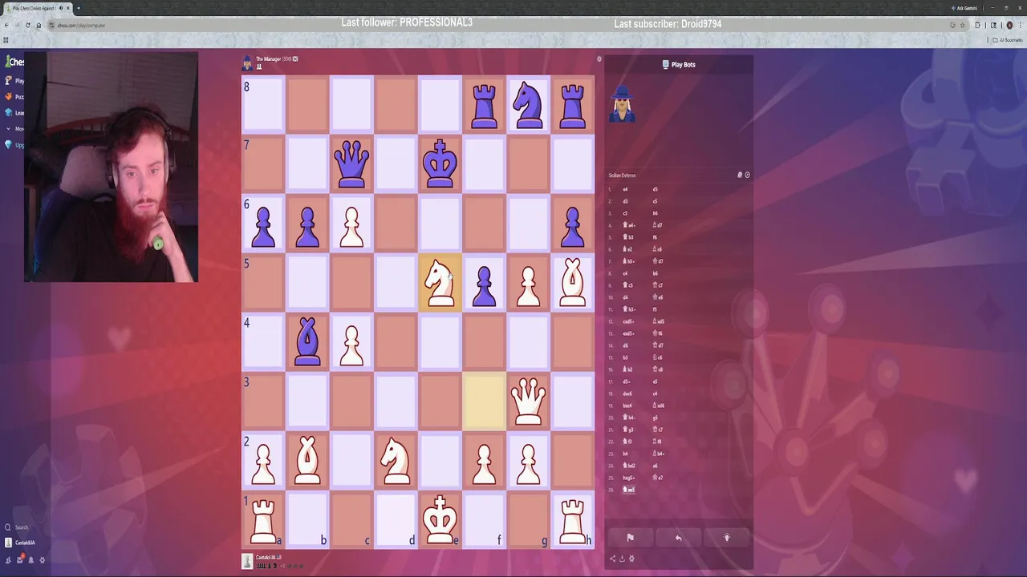Click the Puzzles icon in left sidebar
Viewport: 1027px width, 577px height.
[x=9, y=96]
